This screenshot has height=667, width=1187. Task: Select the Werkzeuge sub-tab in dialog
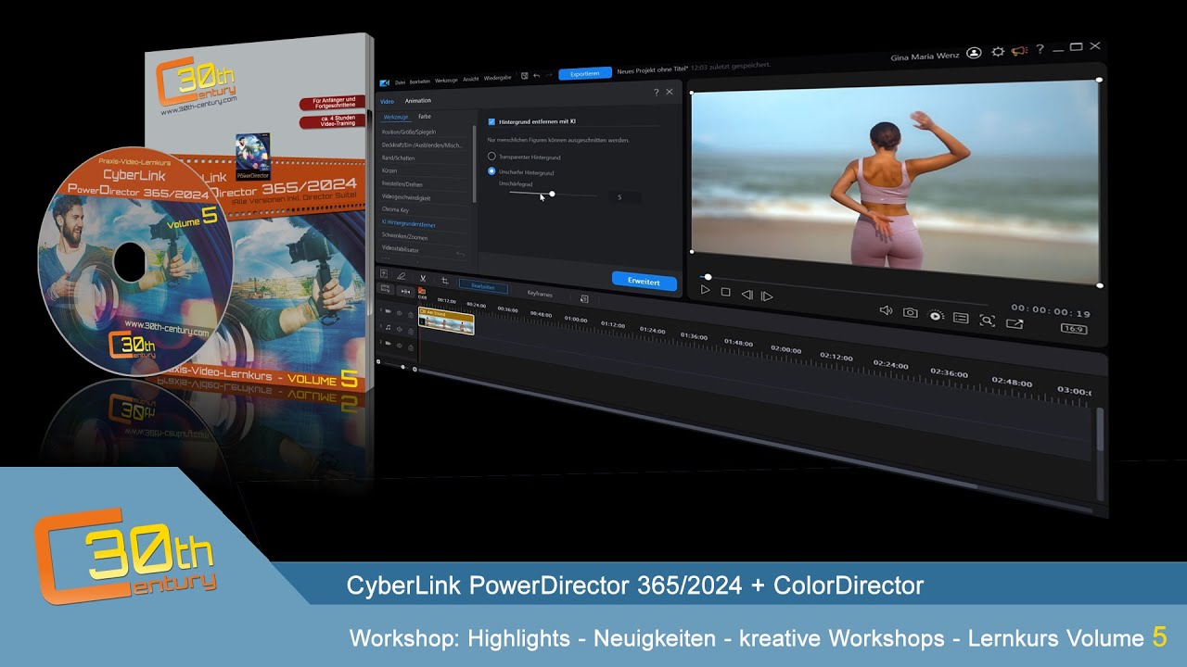pos(396,118)
